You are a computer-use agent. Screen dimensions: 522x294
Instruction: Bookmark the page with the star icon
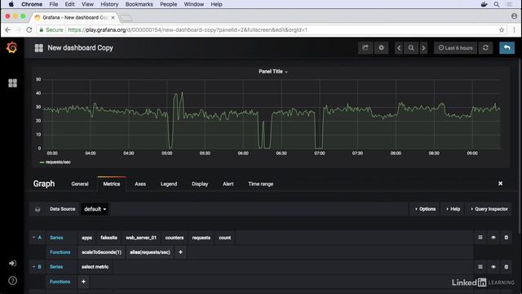pos(502,29)
